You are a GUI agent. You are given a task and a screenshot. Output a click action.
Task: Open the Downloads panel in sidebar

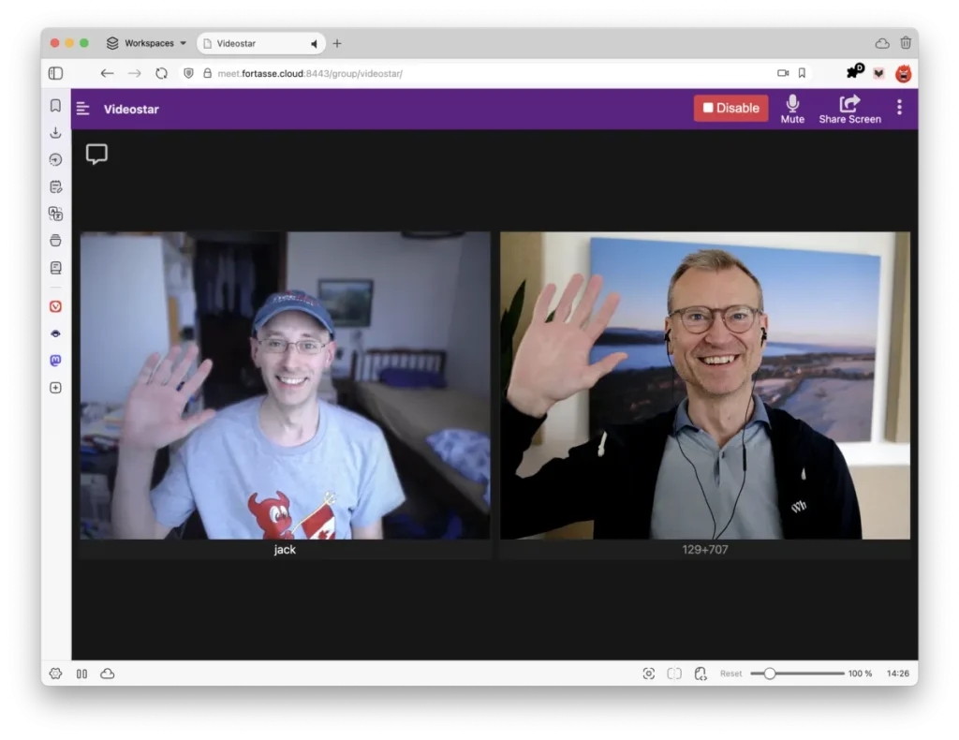(55, 133)
